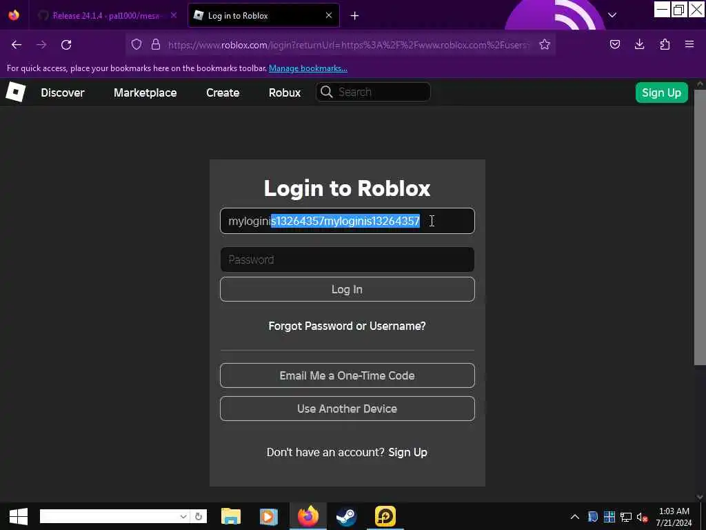Open the Firefox hamburger menu
Screen dimensions: 706x530
(x=689, y=44)
